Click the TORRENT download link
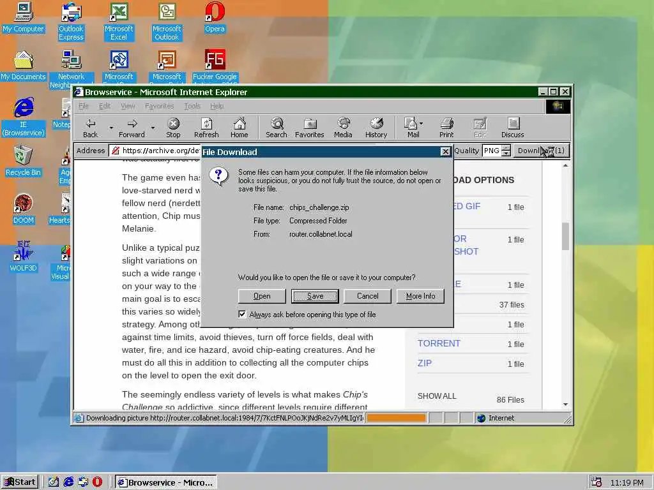 [x=439, y=343]
